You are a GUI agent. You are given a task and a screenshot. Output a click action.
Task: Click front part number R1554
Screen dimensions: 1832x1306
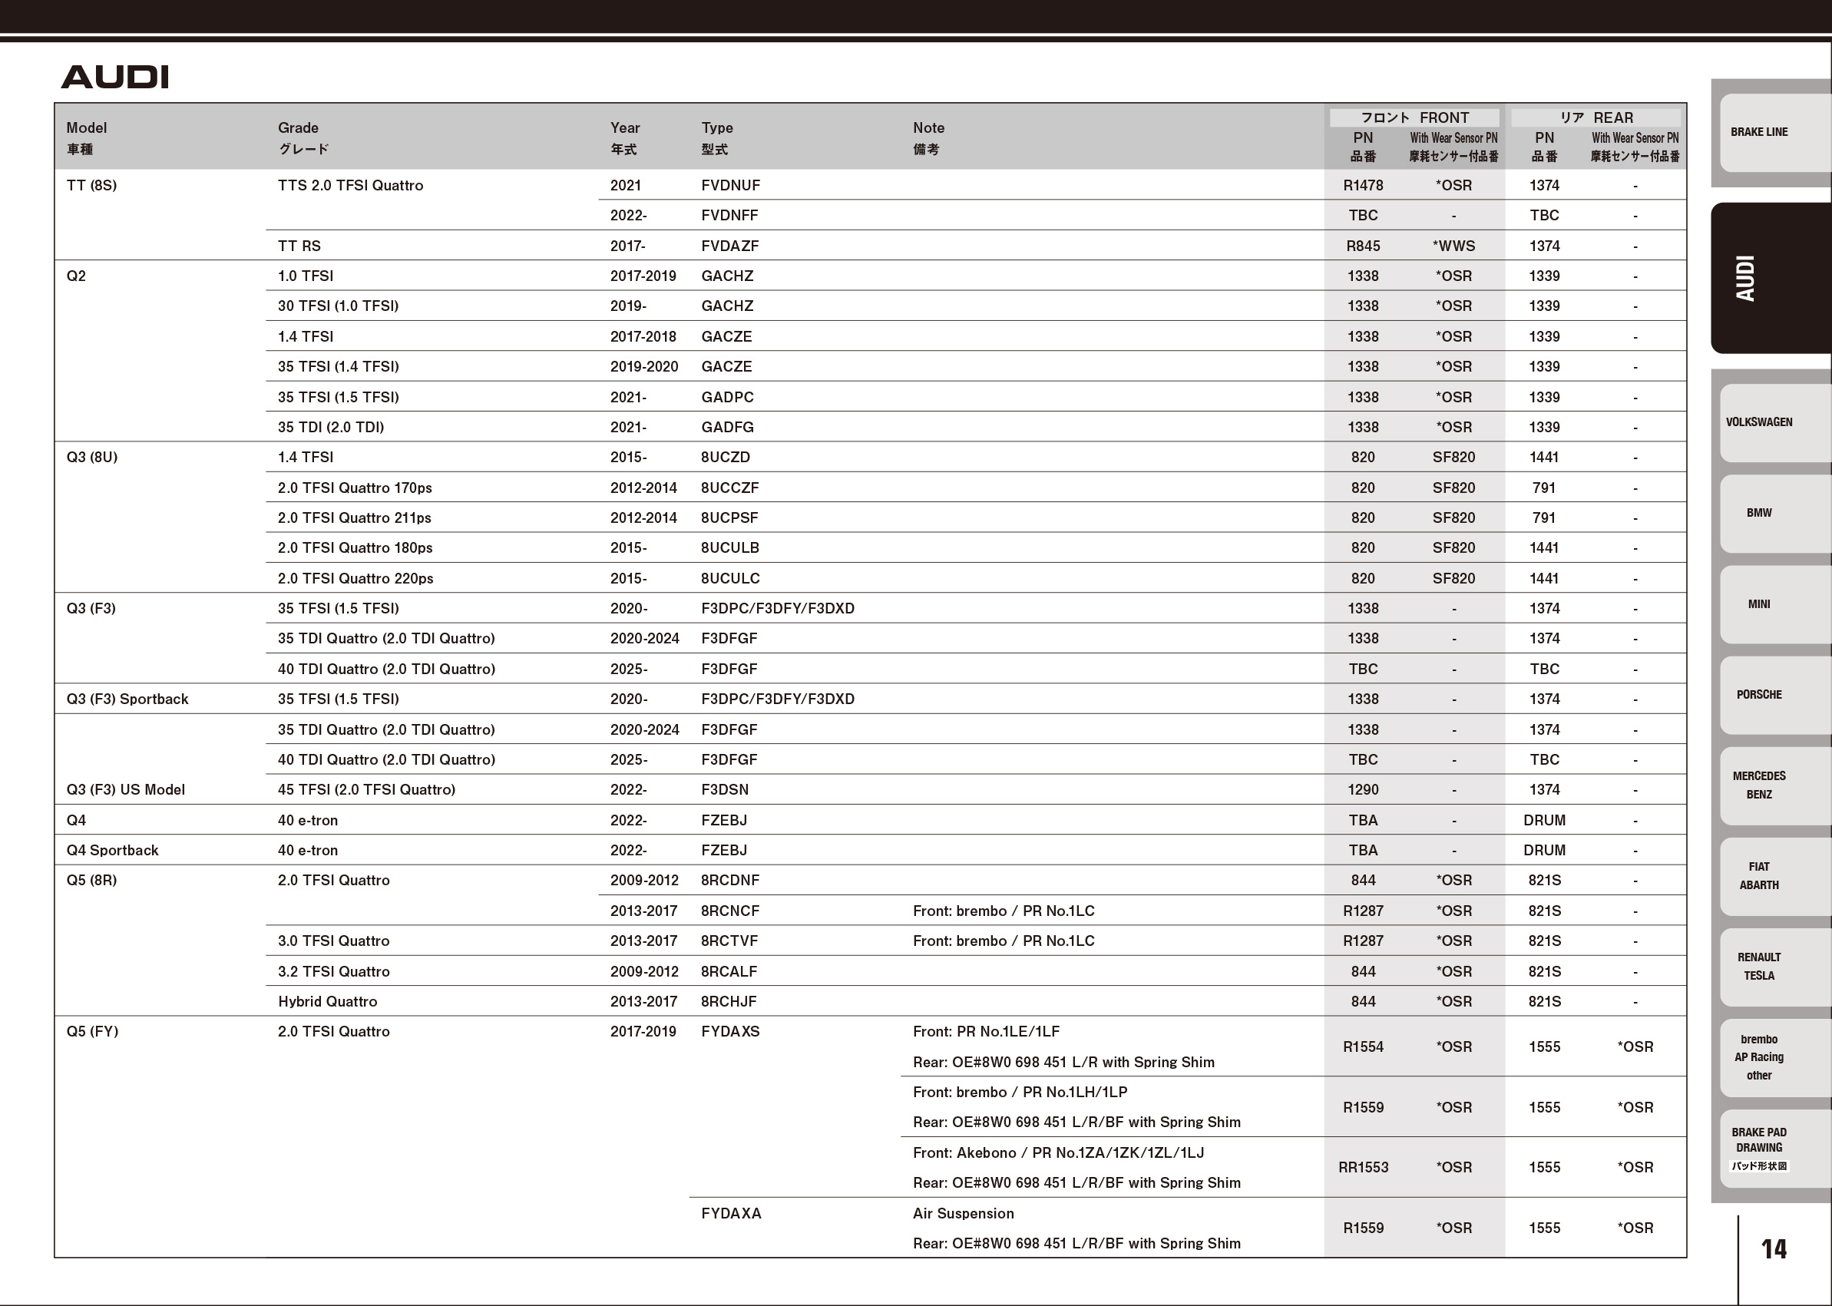coord(1363,1047)
